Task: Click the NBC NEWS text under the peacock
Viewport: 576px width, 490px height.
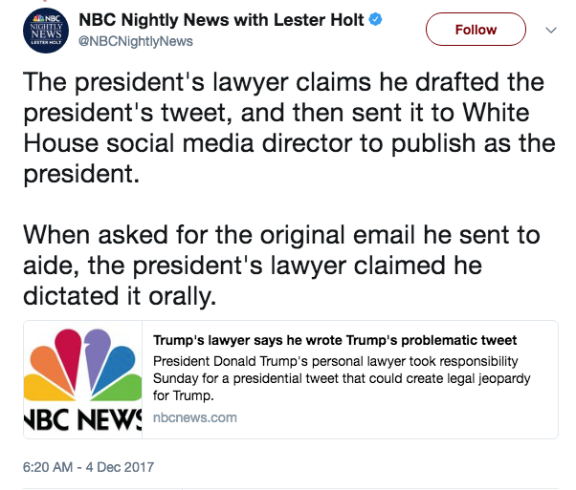Action: click(x=82, y=419)
